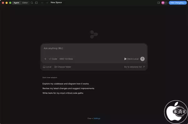Send the prompt with the arrow button
This screenshot has height=124, width=188.
click(x=142, y=59)
